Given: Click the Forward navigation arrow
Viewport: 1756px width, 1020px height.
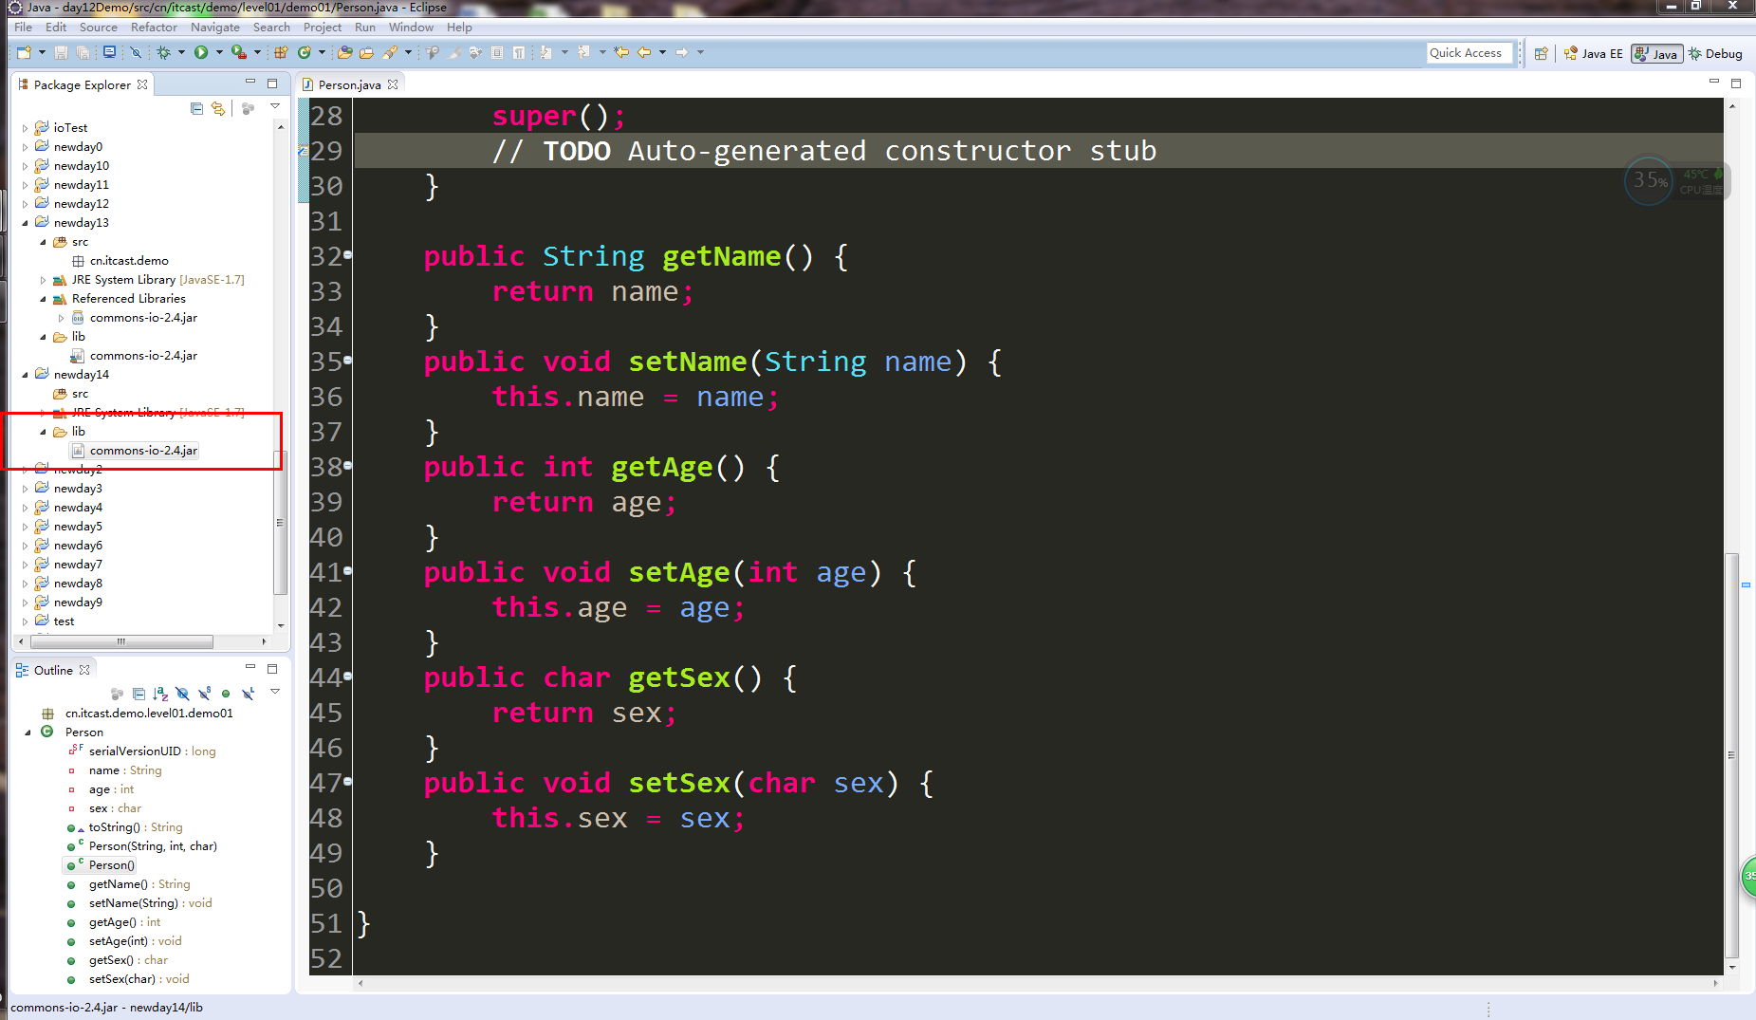Looking at the screenshot, I should coord(681,52).
